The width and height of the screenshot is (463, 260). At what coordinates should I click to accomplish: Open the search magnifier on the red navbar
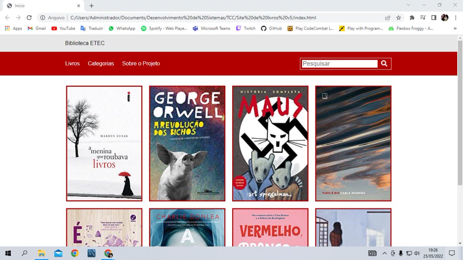[x=384, y=64]
